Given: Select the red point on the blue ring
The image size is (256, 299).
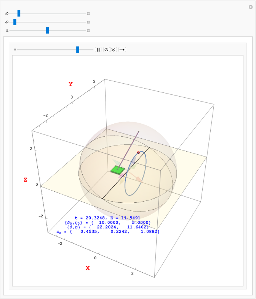Looking at the screenshot, I should [138, 152].
